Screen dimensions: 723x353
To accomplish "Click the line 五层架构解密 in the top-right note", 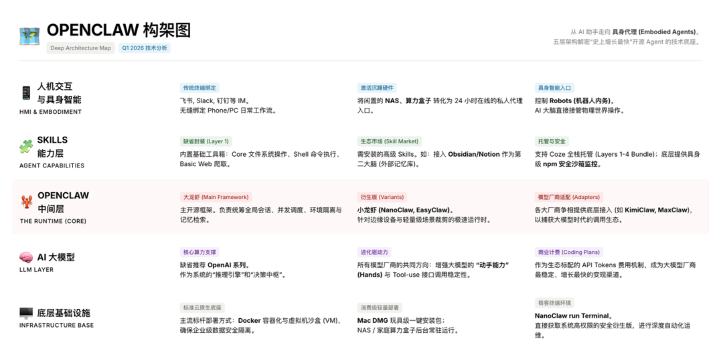I will pyautogui.click(x=627, y=42).
